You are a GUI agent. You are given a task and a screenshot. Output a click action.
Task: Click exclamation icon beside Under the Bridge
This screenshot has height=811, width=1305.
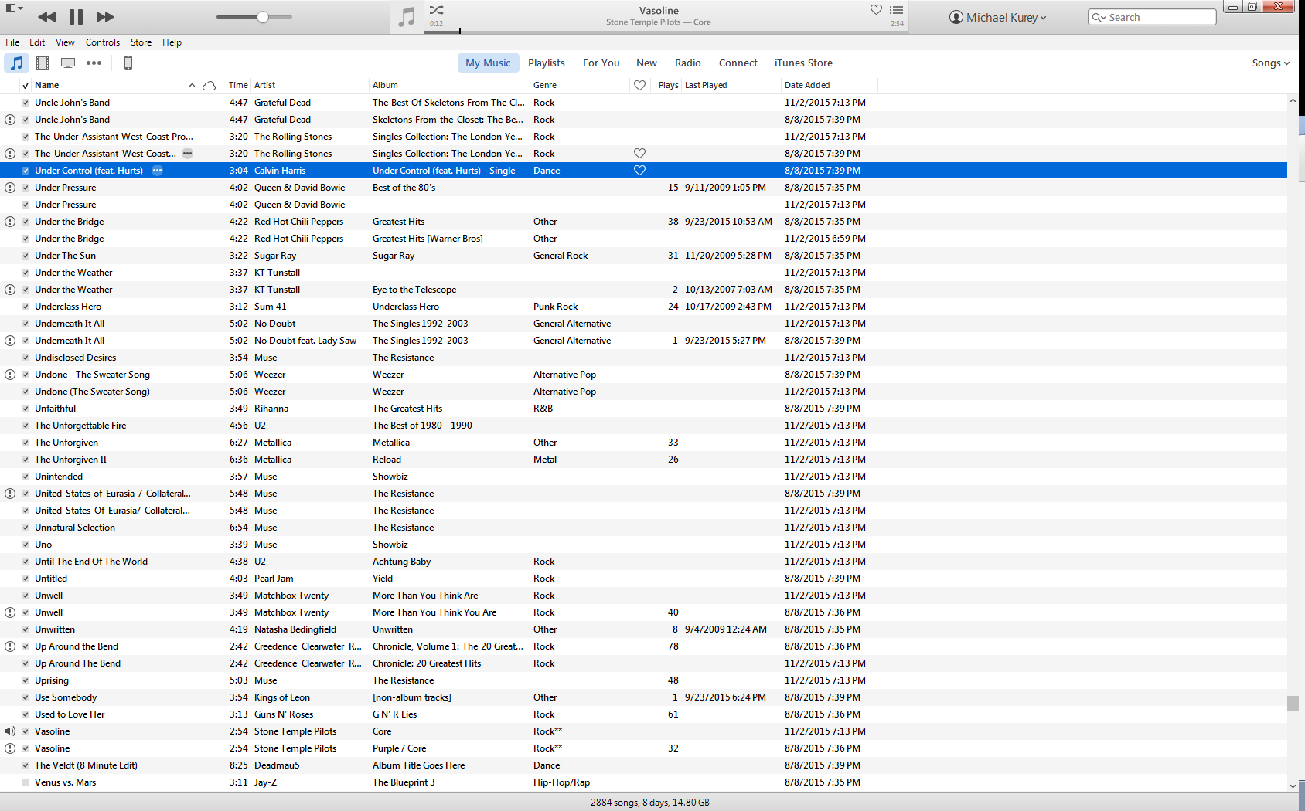tap(10, 222)
